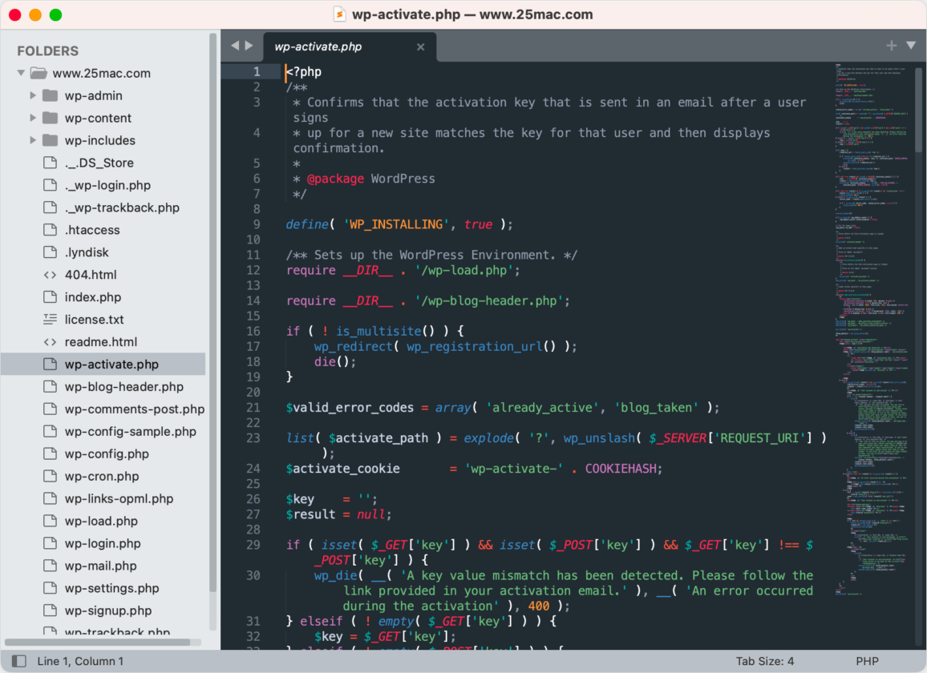Screen dimensions: 927x673
Task: Change indentation via Tab Size: 4
Action: coord(764,661)
